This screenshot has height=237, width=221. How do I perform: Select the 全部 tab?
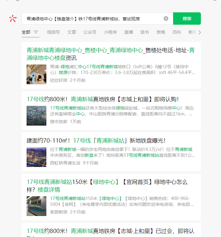26,32
